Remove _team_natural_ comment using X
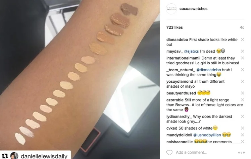251x159 pixels. pyautogui.click(x=243, y=70)
